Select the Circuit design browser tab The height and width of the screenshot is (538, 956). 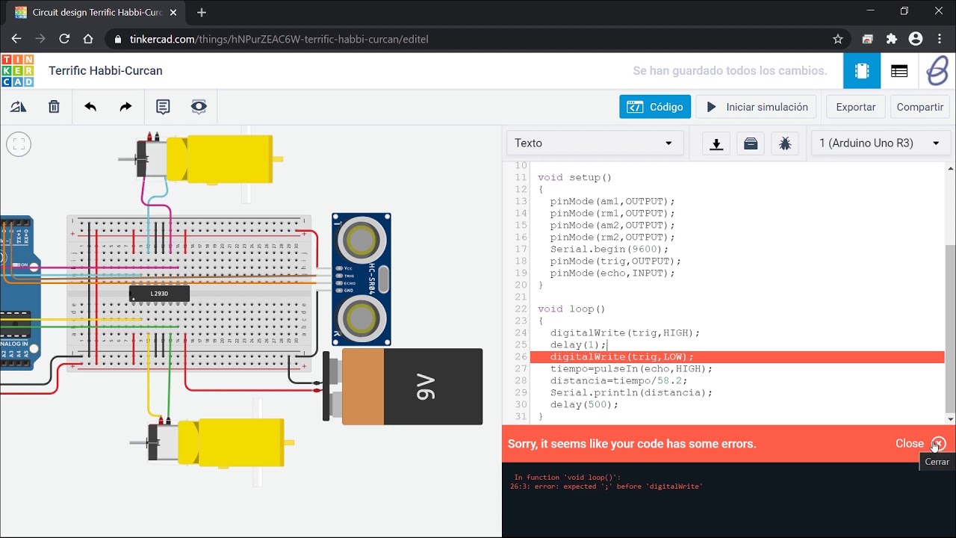click(95, 13)
